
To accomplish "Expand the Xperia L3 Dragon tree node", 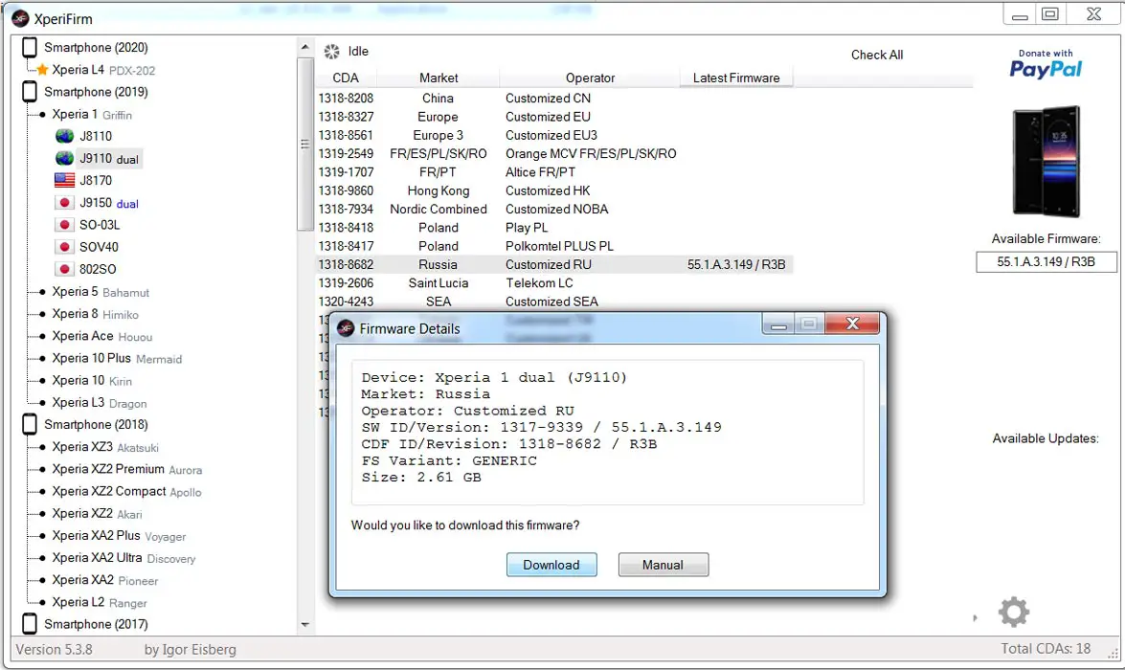I will (x=42, y=403).
